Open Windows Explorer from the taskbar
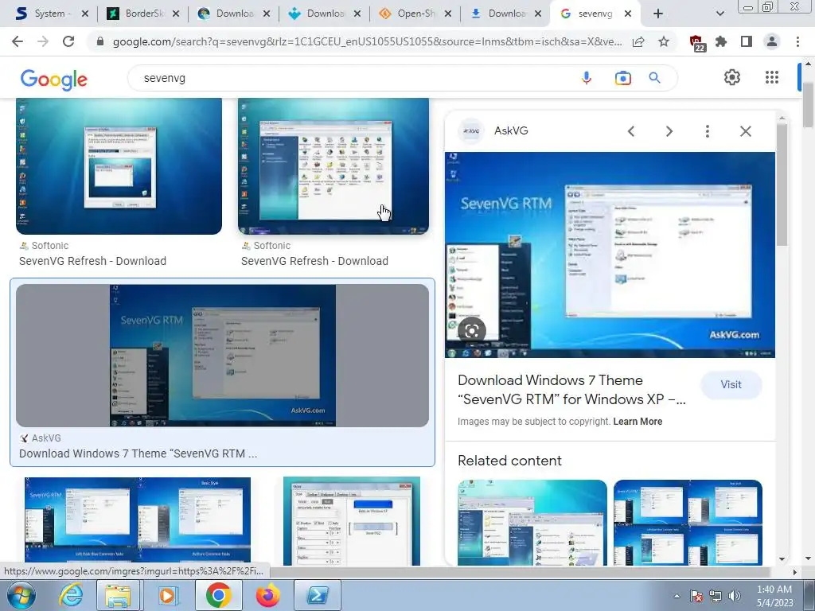 (118, 595)
